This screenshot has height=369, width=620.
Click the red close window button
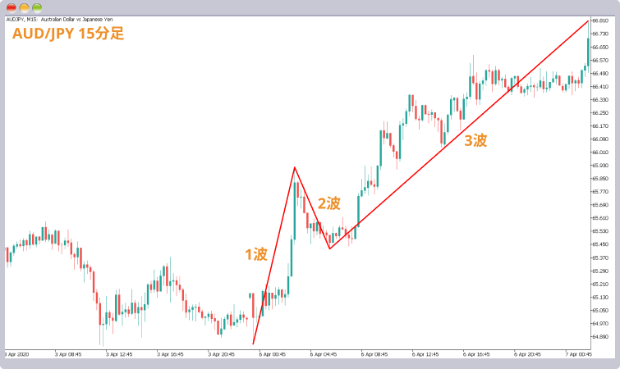tap(11, 7)
